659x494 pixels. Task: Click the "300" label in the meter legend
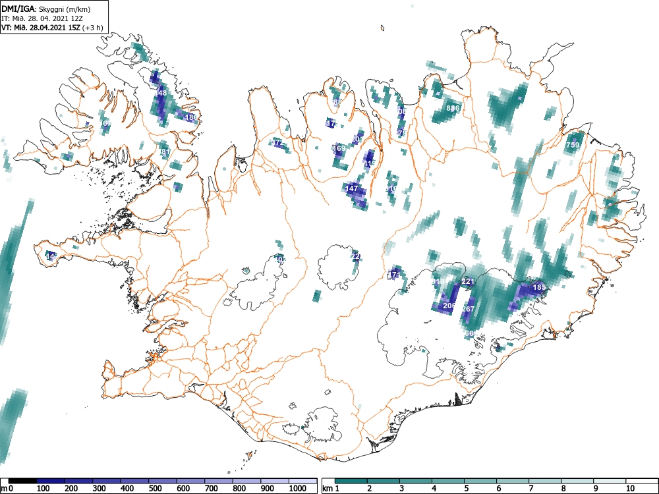pyautogui.click(x=100, y=488)
